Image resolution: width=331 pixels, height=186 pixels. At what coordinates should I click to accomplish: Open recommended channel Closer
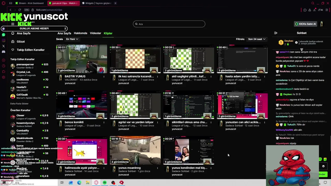(29, 117)
